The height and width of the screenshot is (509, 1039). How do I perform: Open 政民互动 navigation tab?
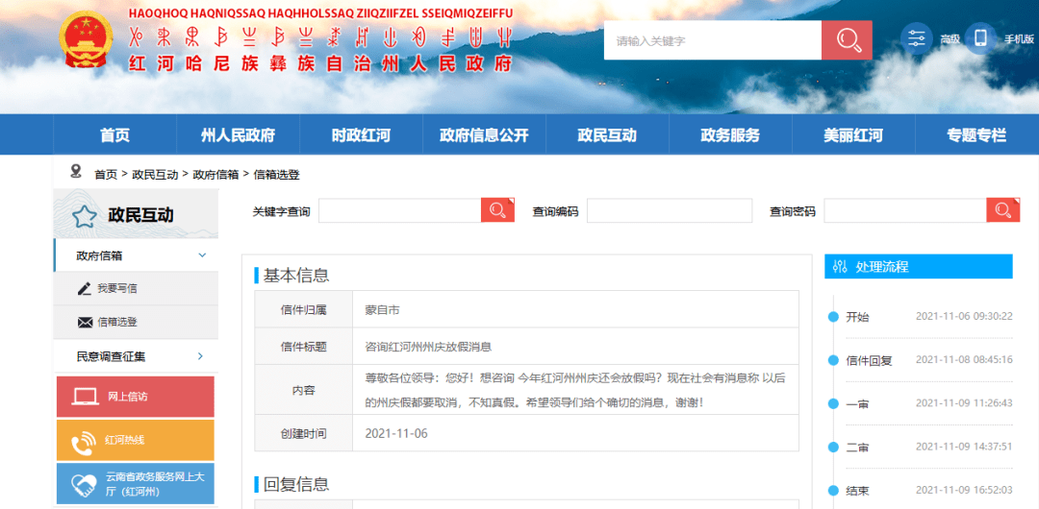coord(607,135)
